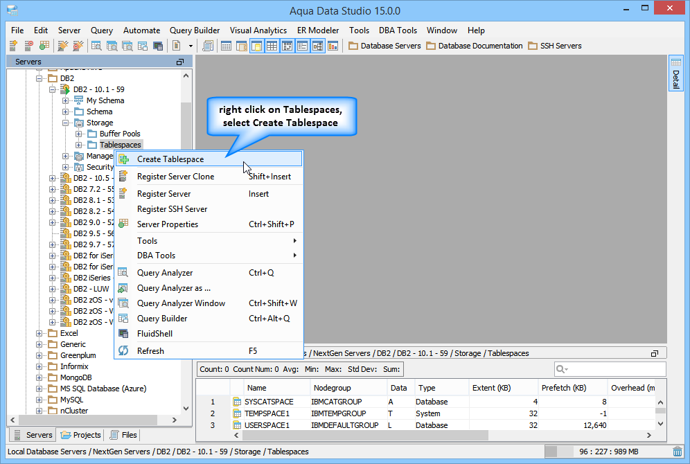Open the Database Documentation folder shortcut
The height and width of the screenshot is (464, 690).
click(x=475, y=46)
